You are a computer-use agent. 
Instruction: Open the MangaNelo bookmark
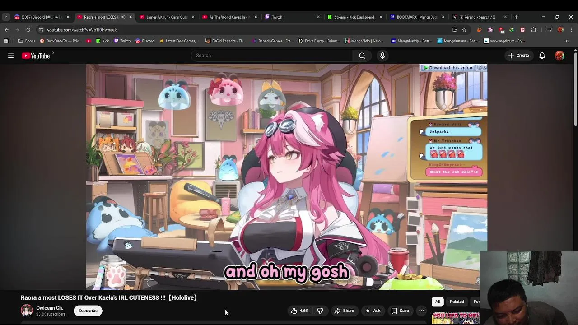coord(364,41)
